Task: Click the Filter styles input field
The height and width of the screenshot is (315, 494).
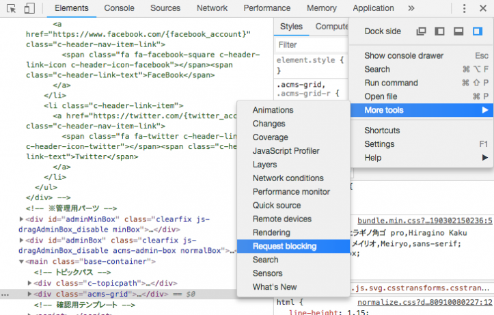Action: [307, 45]
